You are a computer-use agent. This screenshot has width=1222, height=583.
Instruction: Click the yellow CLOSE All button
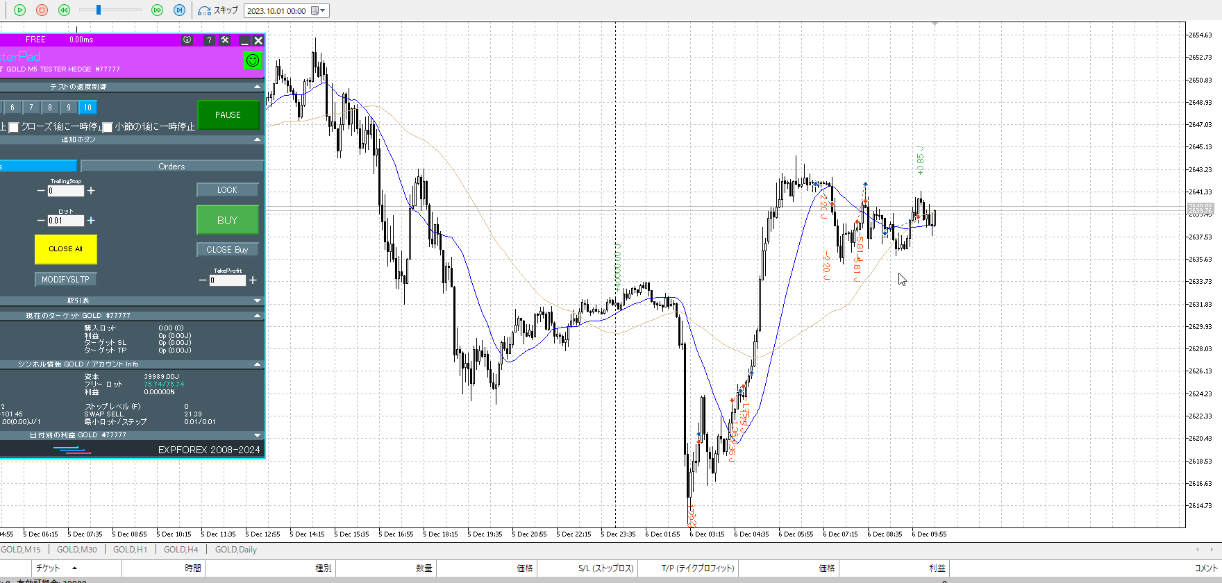pos(65,249)
